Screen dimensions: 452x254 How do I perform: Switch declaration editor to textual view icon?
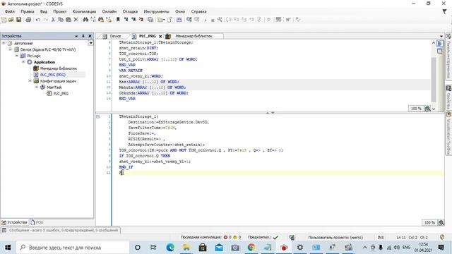439,43
